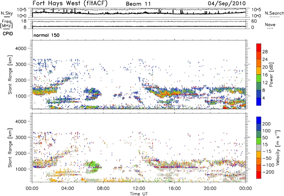Select the red segment at the Velocity bar bottom

259,175
